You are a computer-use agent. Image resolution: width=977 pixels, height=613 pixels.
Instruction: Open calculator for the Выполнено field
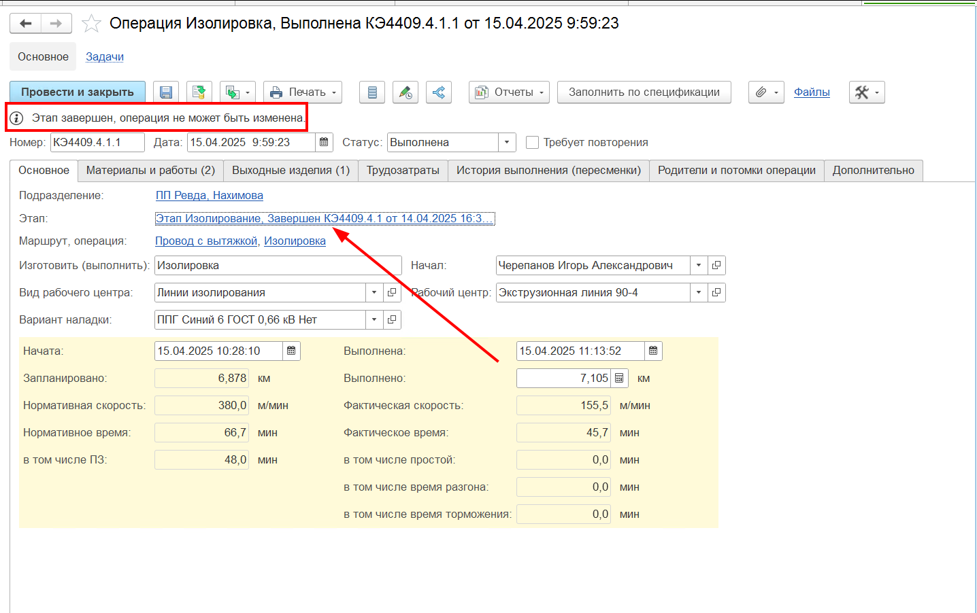(619, 378)
